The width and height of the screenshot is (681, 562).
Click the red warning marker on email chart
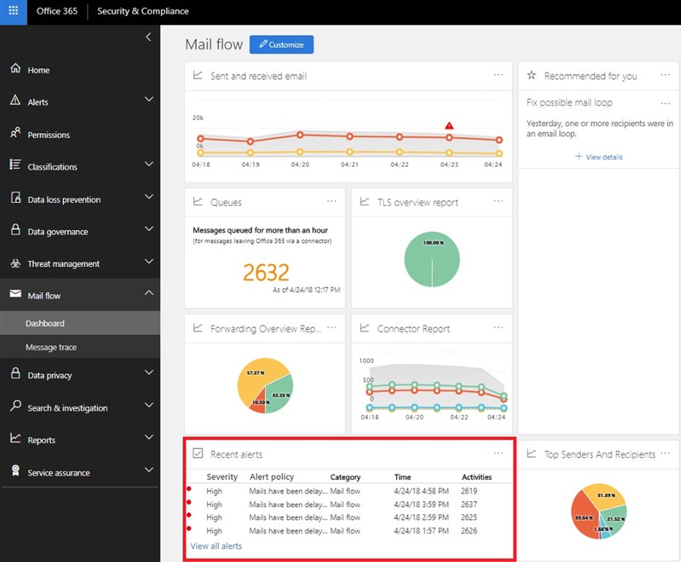pos(449,126)
